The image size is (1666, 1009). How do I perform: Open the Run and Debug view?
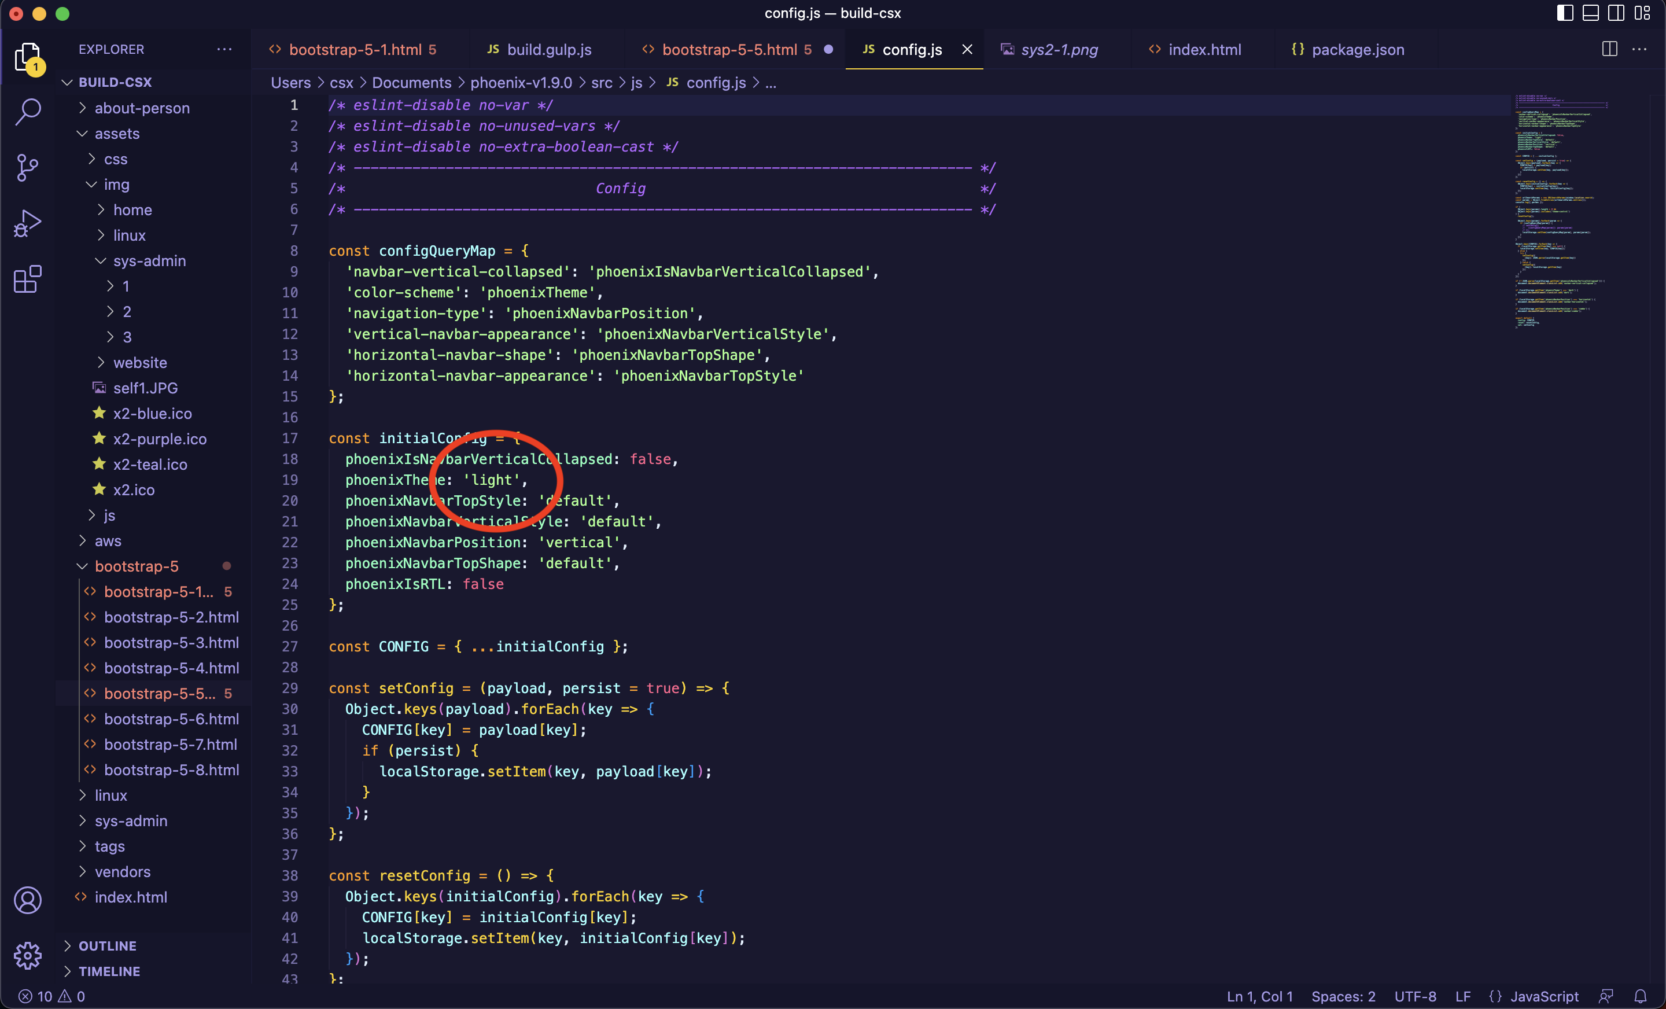(x=28, y=223)
